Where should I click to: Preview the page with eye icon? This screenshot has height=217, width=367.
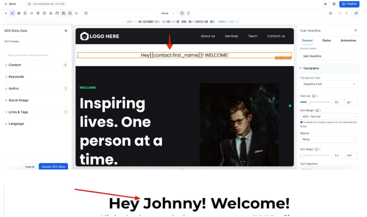tap(325, 4)
